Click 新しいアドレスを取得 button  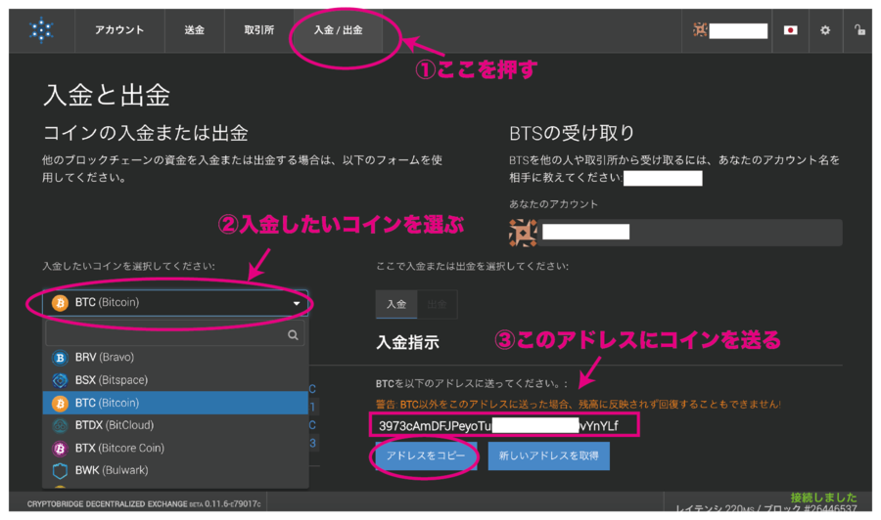(549, 455)
